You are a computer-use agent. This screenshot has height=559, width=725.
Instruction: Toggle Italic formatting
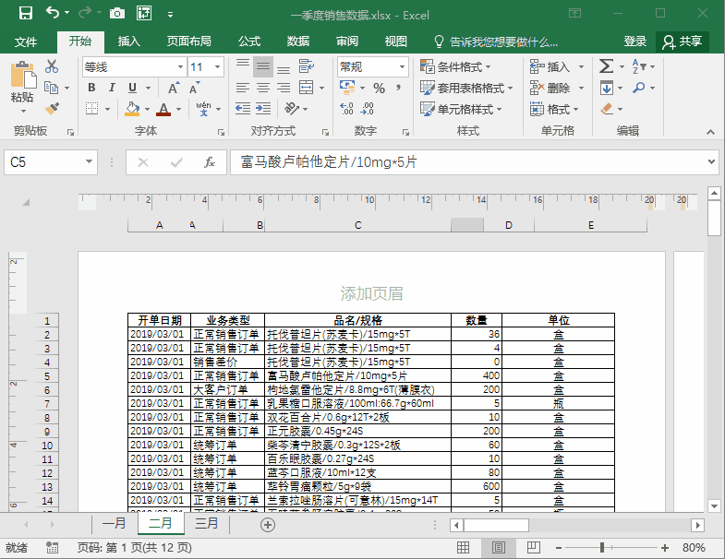point(112,89)
